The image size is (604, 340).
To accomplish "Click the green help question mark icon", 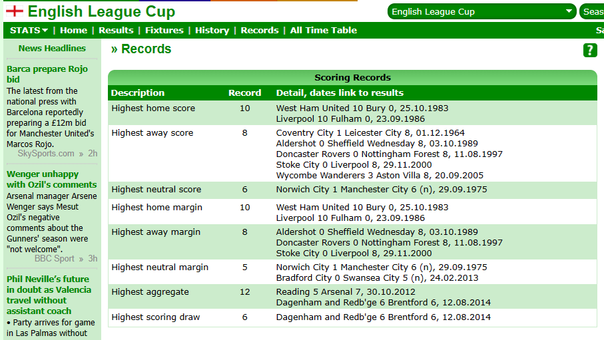I will point(590,51).
